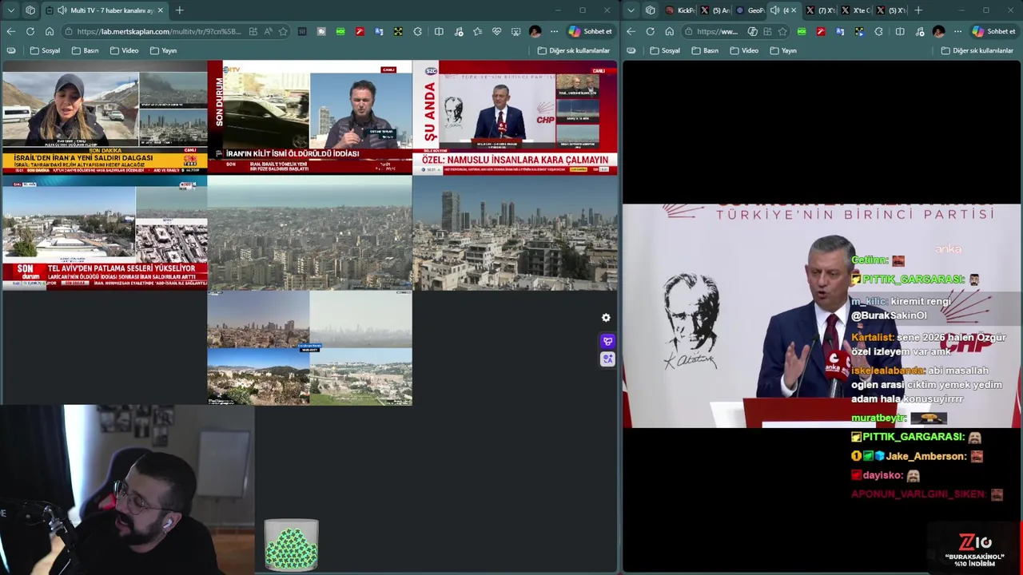Go back in the left browser window
The image size is (1023, 575).
10,31
